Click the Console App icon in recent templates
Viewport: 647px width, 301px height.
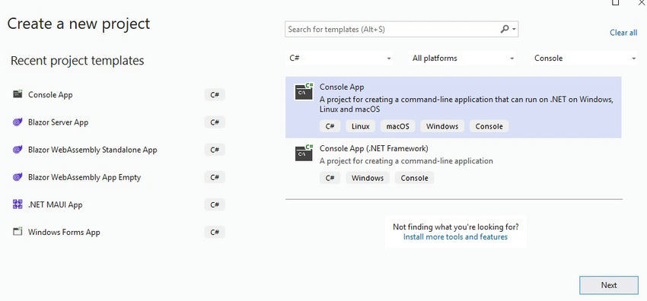(x=18, y=94)
